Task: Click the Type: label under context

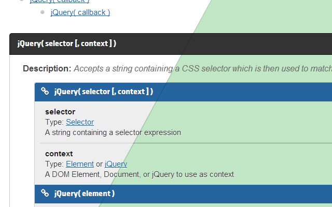Action: pos(54,164)
